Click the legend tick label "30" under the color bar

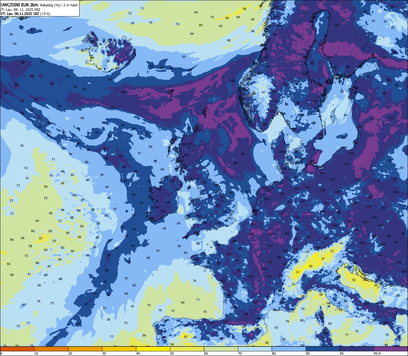104,353
